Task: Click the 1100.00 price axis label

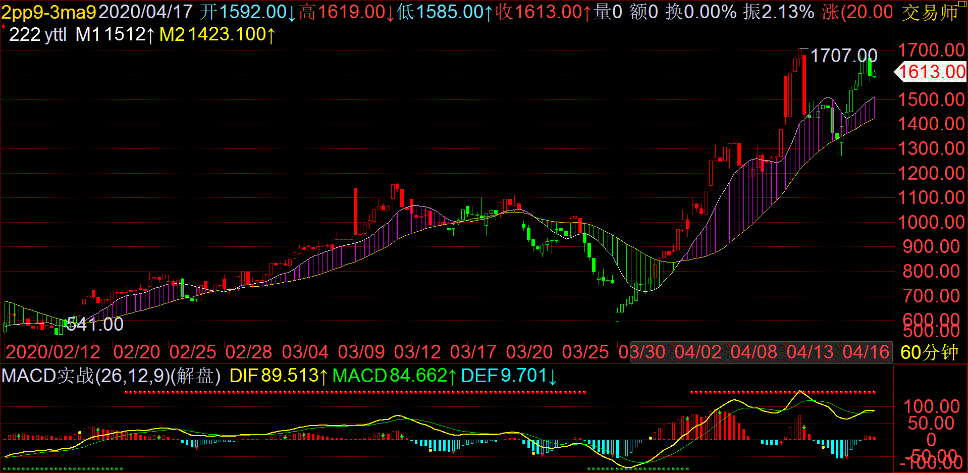Action: coord(931,197)
